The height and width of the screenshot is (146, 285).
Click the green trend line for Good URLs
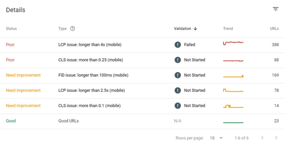[233, 122]
